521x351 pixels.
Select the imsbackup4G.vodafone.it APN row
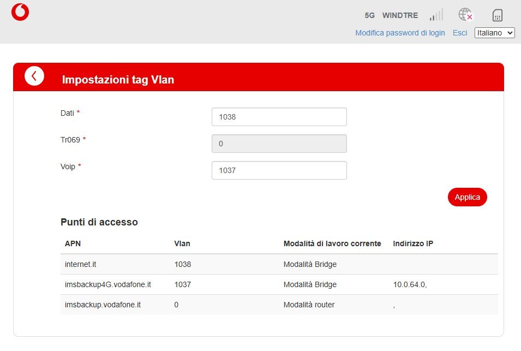point(279,284)
